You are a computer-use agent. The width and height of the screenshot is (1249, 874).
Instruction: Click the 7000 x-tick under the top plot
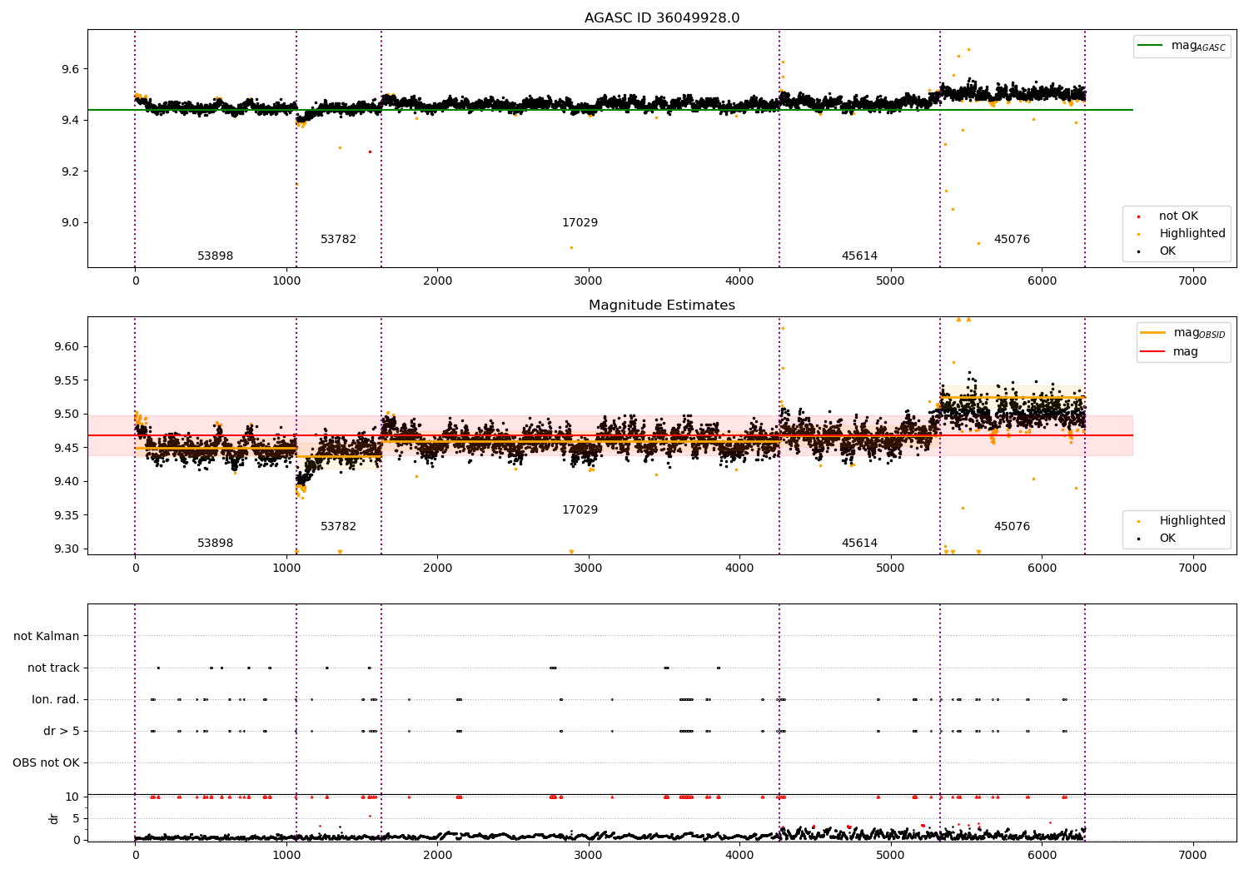coord(1192,281)
